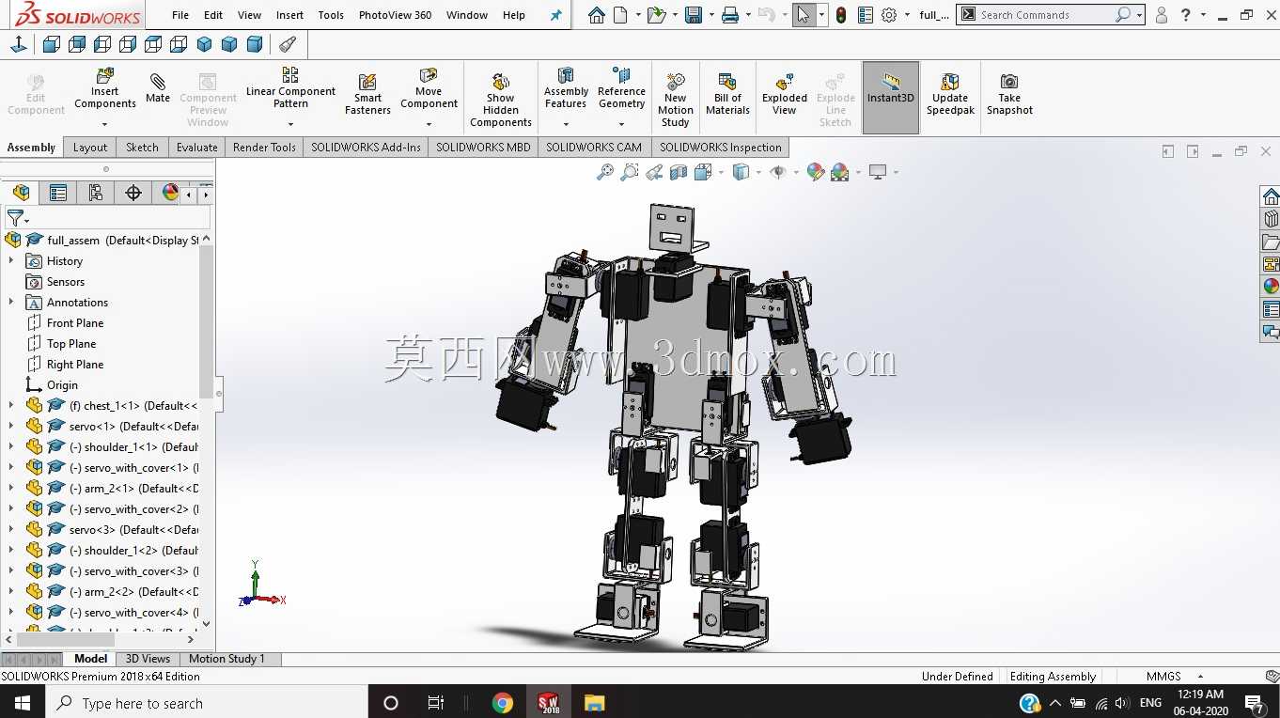Open Chrome from the taskbar
Image resolution: width=1280 pixels, height=718 pixels.
pyautogui.click(x=503, y=703)
